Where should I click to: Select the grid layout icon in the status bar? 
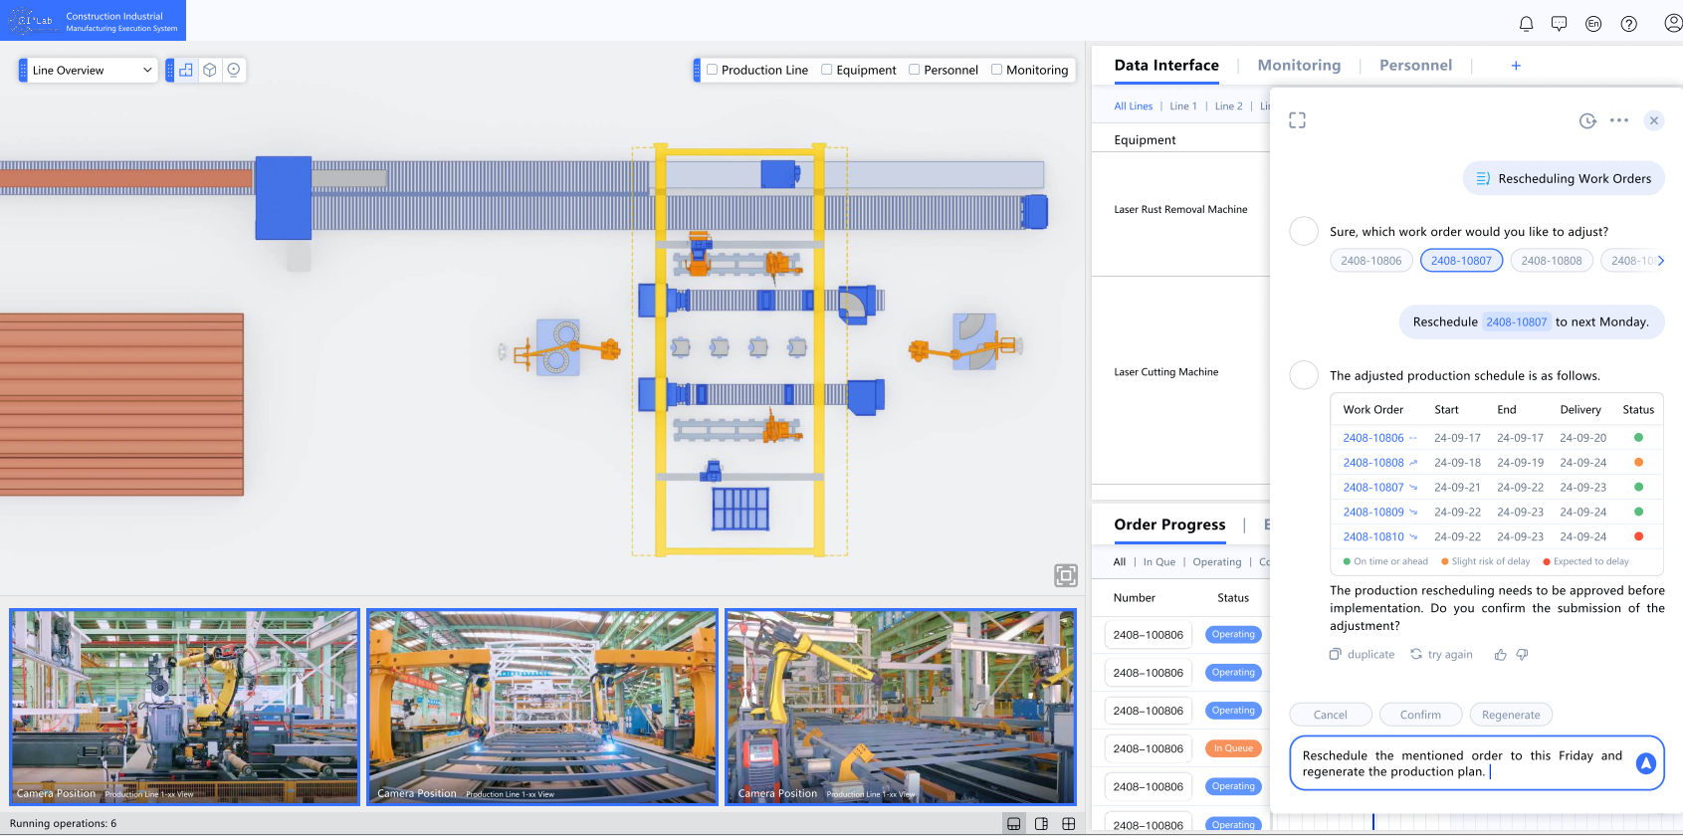[1068, 824]
